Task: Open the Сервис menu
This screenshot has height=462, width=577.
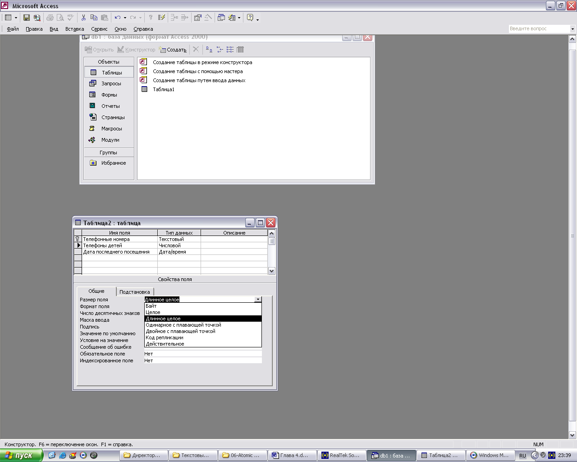Action: point(99,29)
